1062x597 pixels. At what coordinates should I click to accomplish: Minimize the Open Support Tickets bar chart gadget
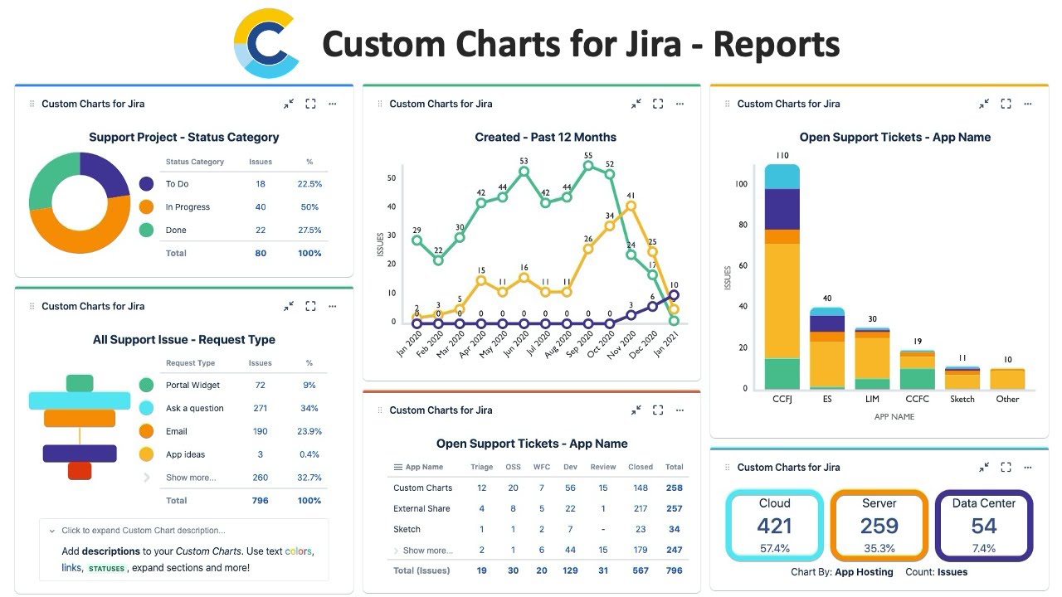click(x=984, y=104)
